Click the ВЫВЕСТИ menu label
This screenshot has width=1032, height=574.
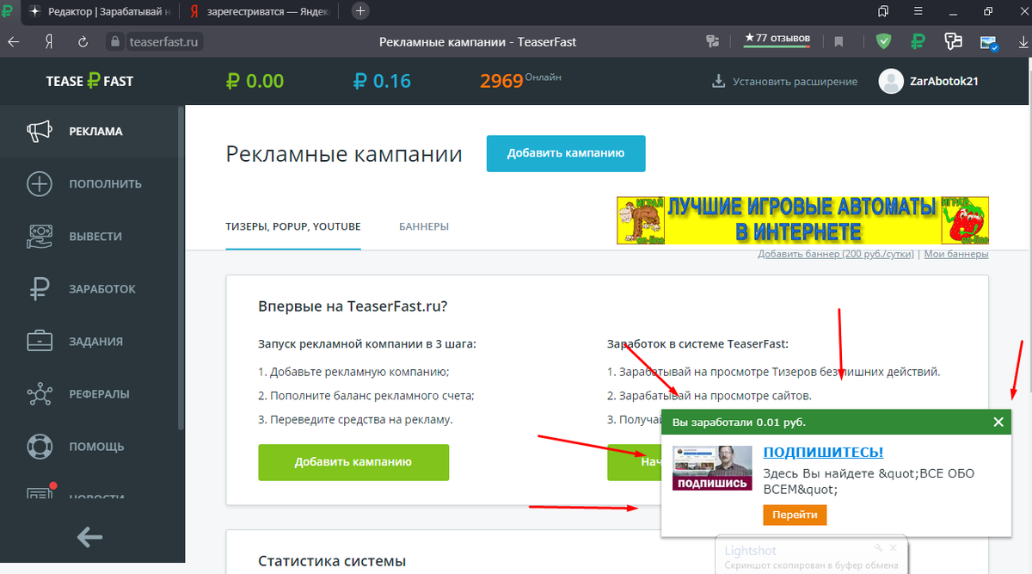click(x=95, y=237)
